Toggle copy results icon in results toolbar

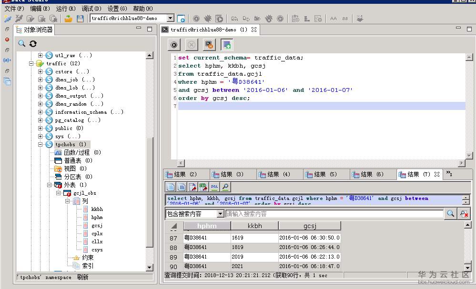pos(171,187)
